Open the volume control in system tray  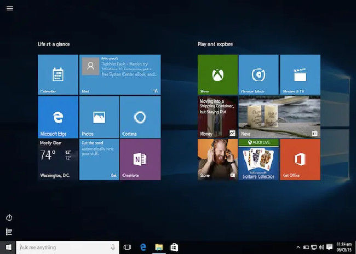(x=322, y=247)
